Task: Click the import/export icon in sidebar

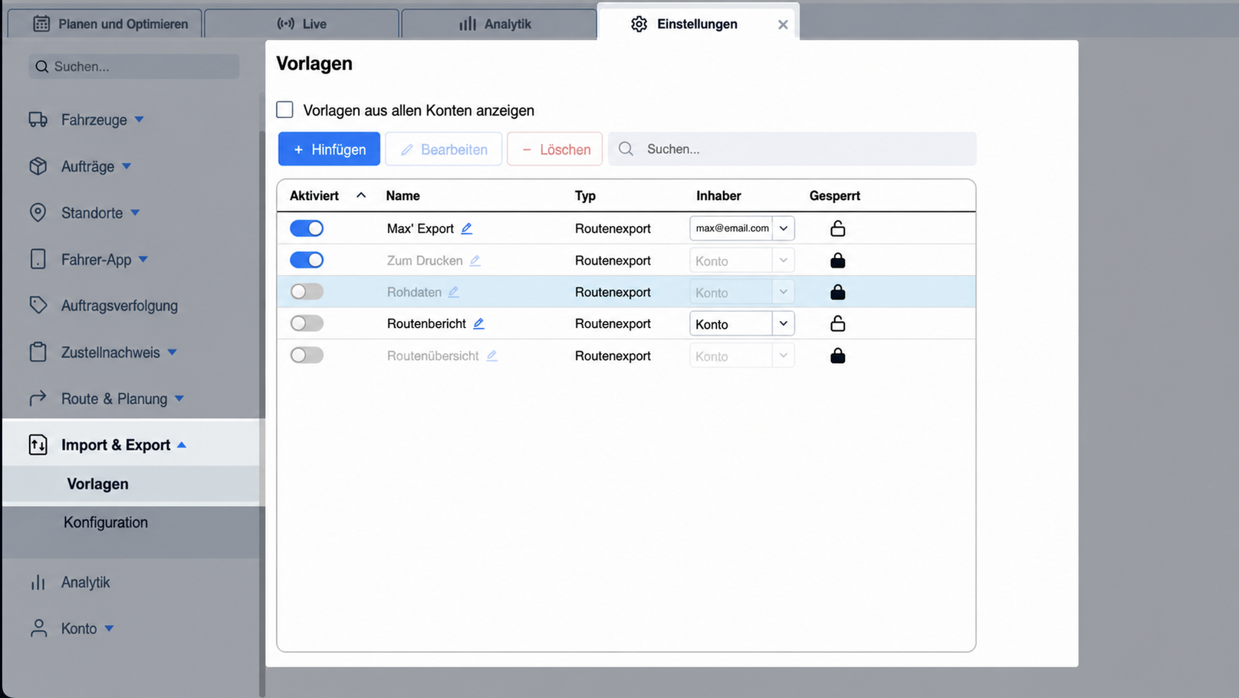Action: coord(38,444)
